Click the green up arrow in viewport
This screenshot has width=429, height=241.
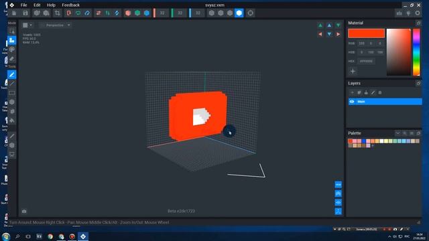coord(320,25)
